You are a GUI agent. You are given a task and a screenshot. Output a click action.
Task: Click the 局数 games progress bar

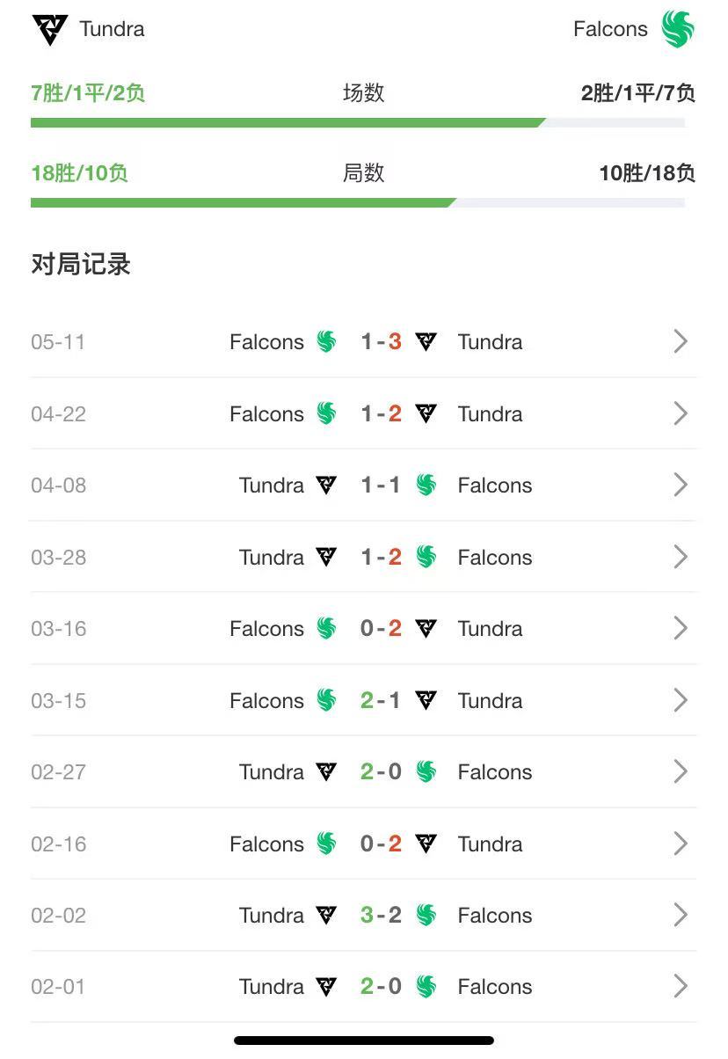click(x=358, y=203)
